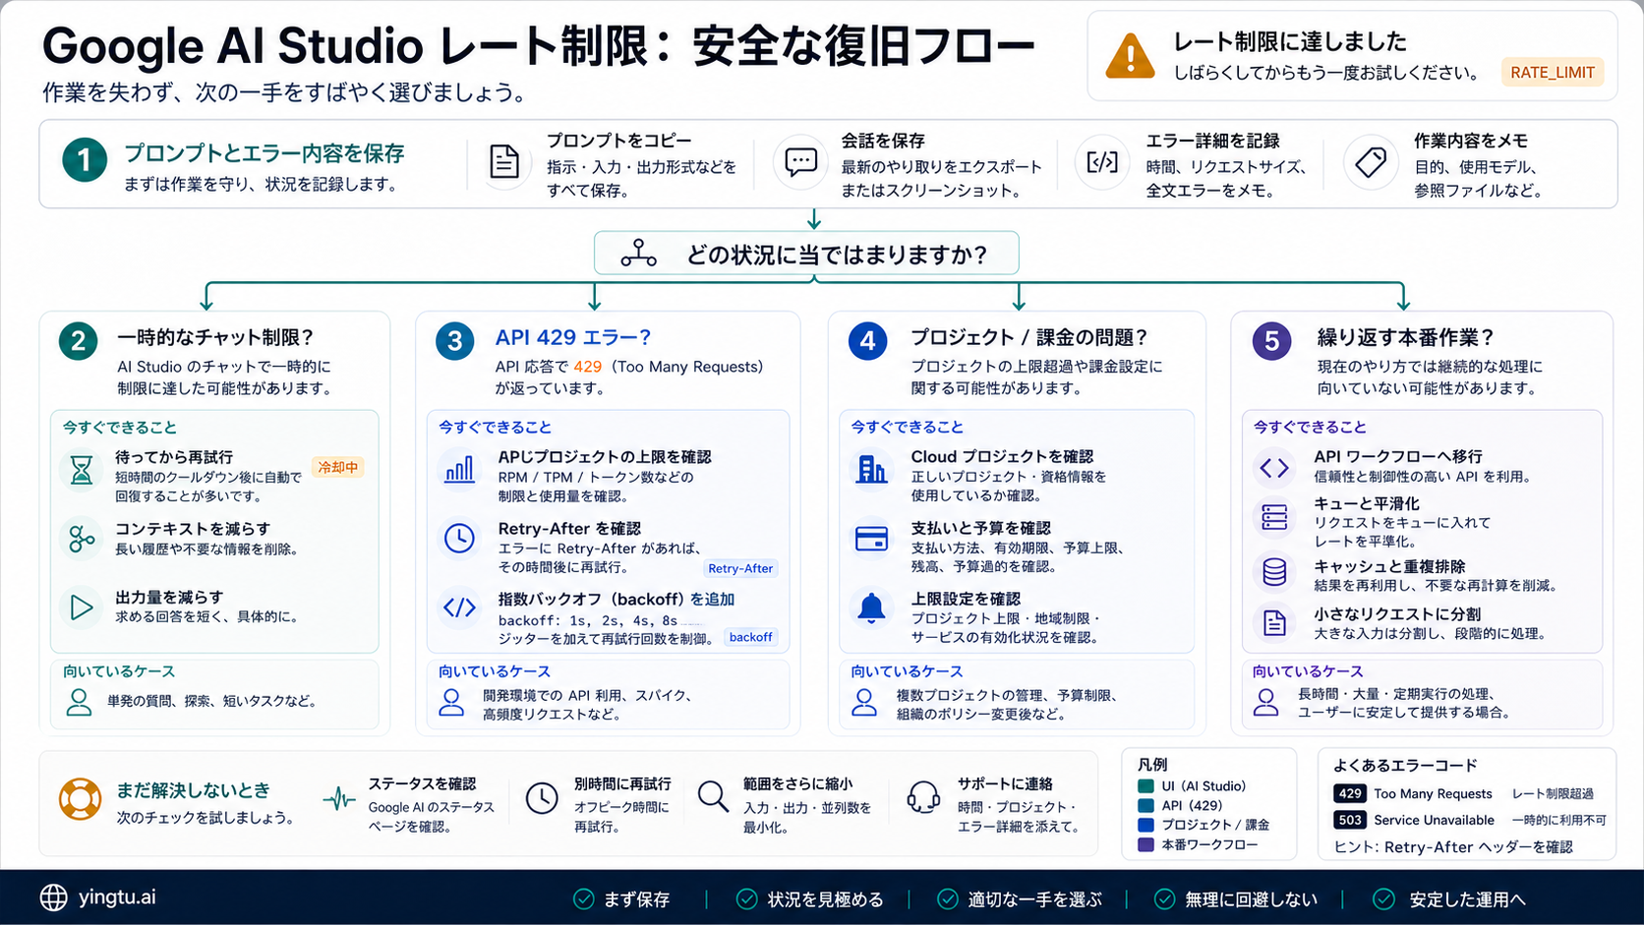1644x925 pixels.
Task: Click the blue API (429) legend swatch
Action: point(1145,805)
